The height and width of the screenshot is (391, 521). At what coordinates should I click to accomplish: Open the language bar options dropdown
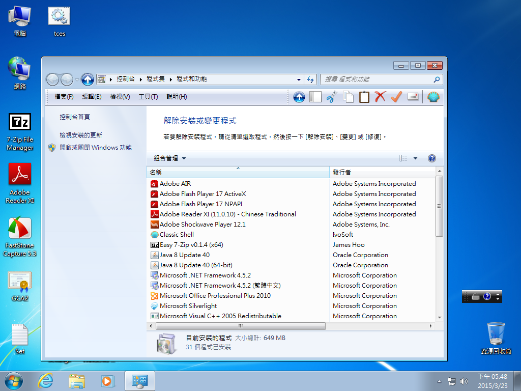(498, 299)
